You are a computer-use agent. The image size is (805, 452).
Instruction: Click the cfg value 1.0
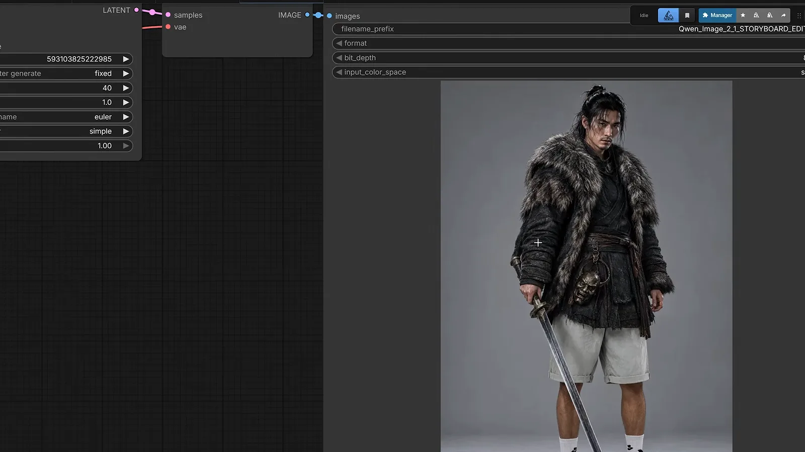[x=107, y=102]
